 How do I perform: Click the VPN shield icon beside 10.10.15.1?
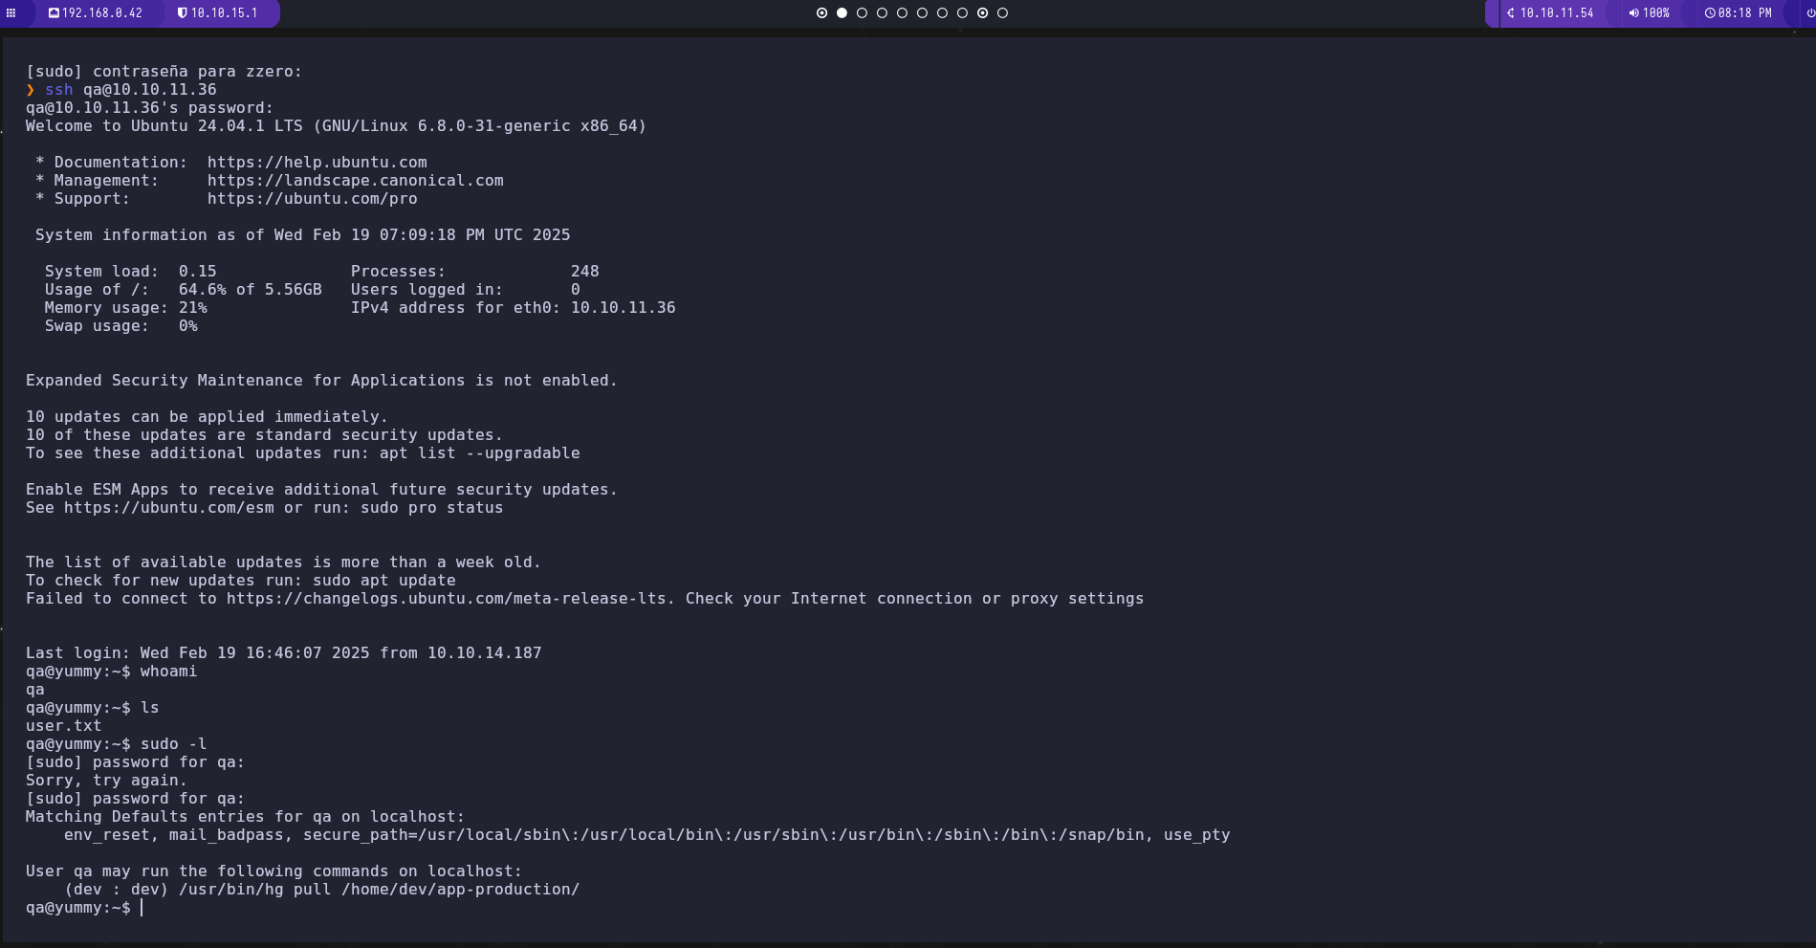click(x=182, y=13)
